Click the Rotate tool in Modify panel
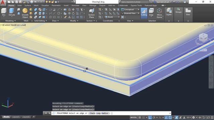Screen dimensions: 214x120 (x=73, y=13)
